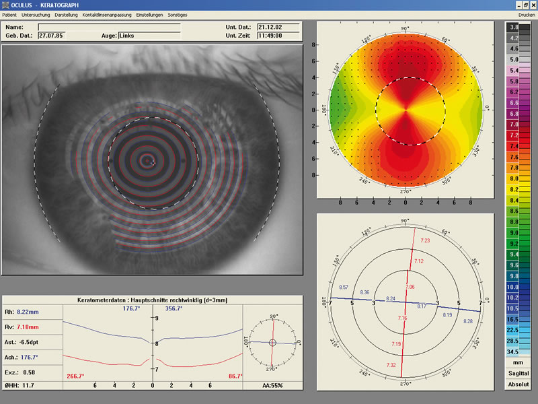
Task: Click the Unt. Dat. field showing 21.12.02
Action: tap(278, 27)
